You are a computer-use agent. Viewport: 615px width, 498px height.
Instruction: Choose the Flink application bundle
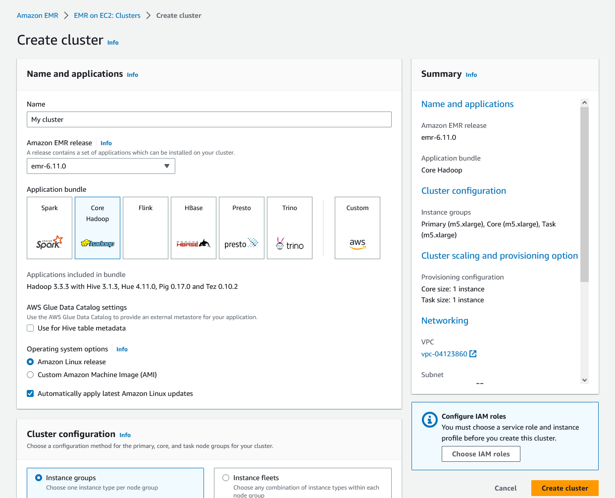click(x=146, y=228)
